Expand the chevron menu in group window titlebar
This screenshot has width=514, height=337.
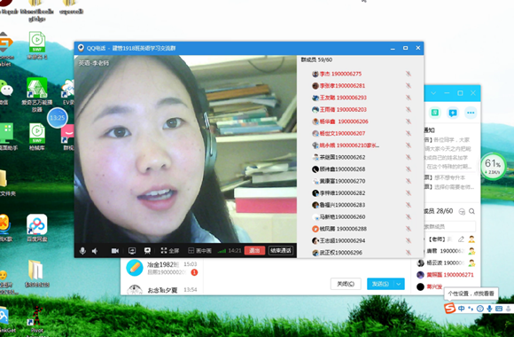click(433, 93)
